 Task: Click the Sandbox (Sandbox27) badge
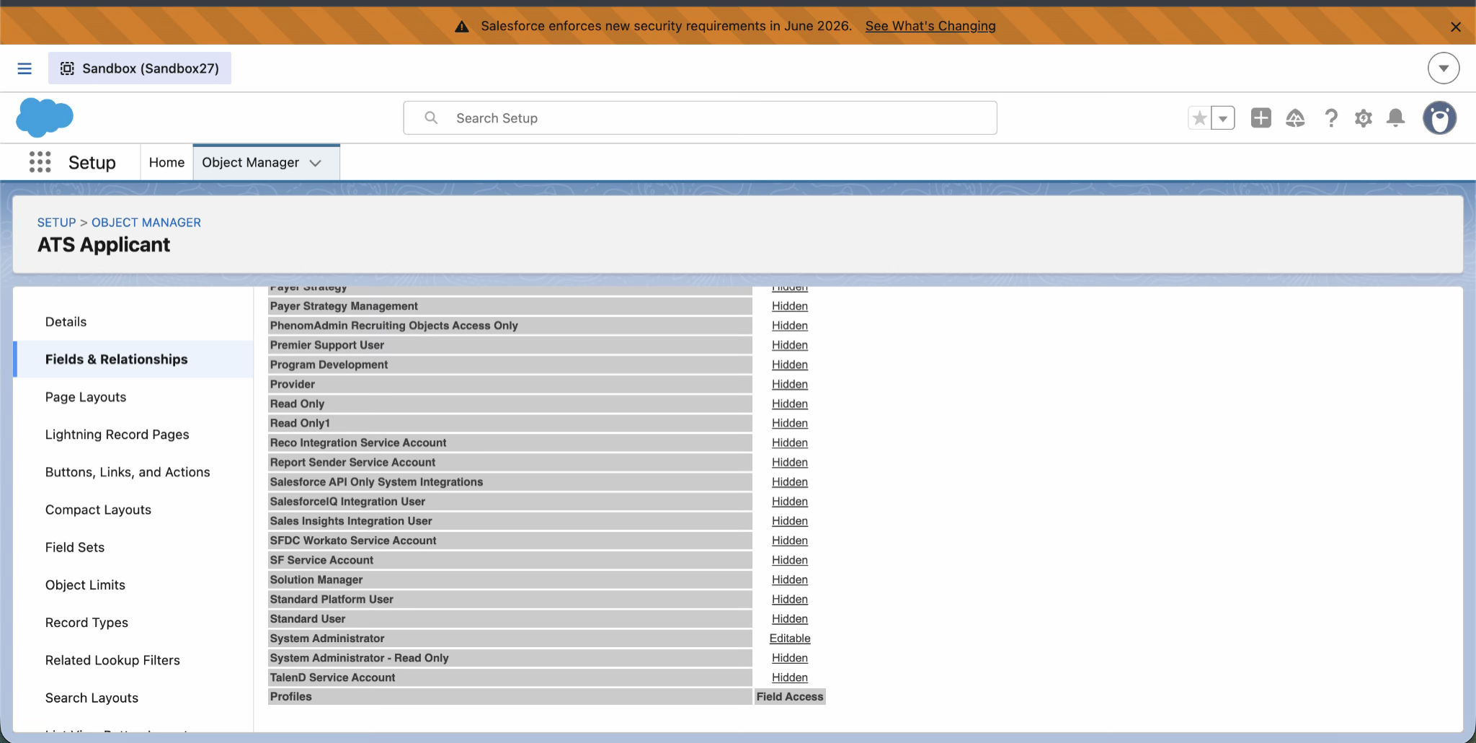coord(140,68)
